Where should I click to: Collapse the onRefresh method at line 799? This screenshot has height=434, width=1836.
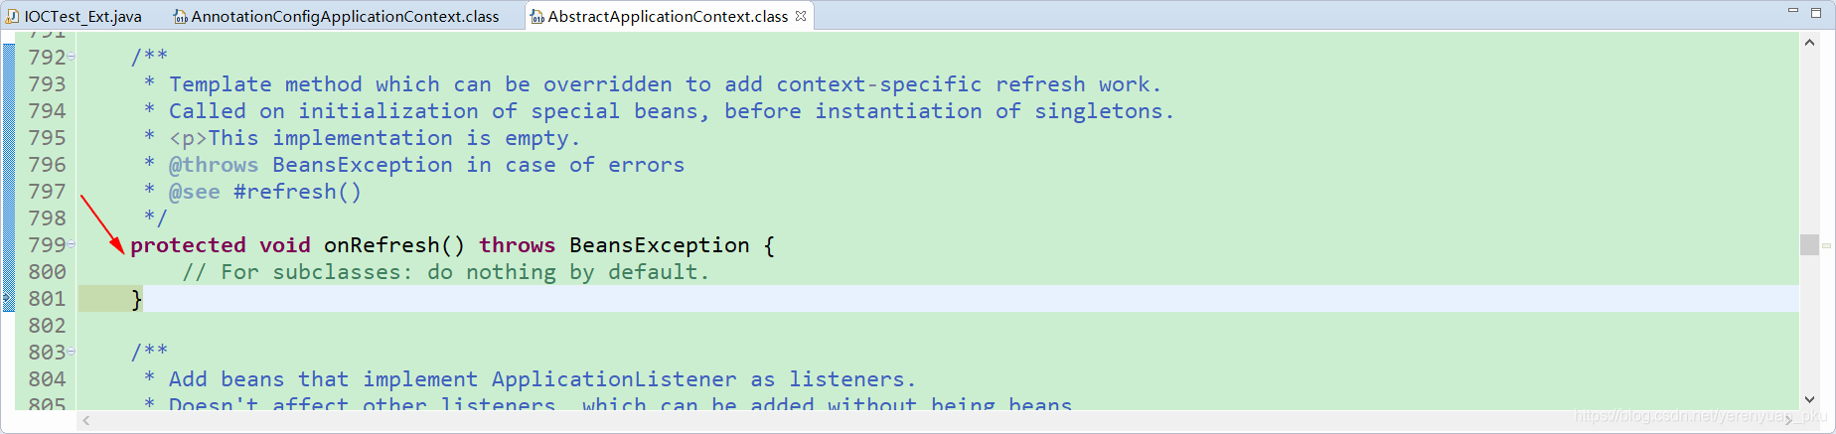tap(72, 245)
